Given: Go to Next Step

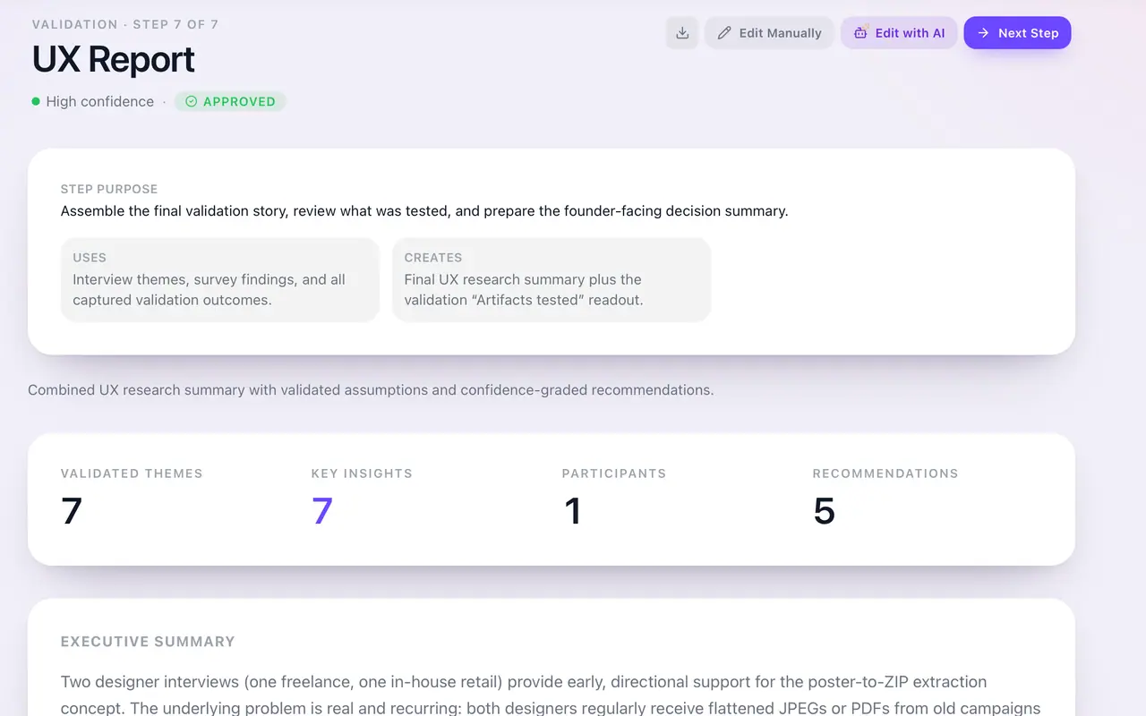Looking at the screenshot, I should pyautogui.click(x=1017, y=33).
